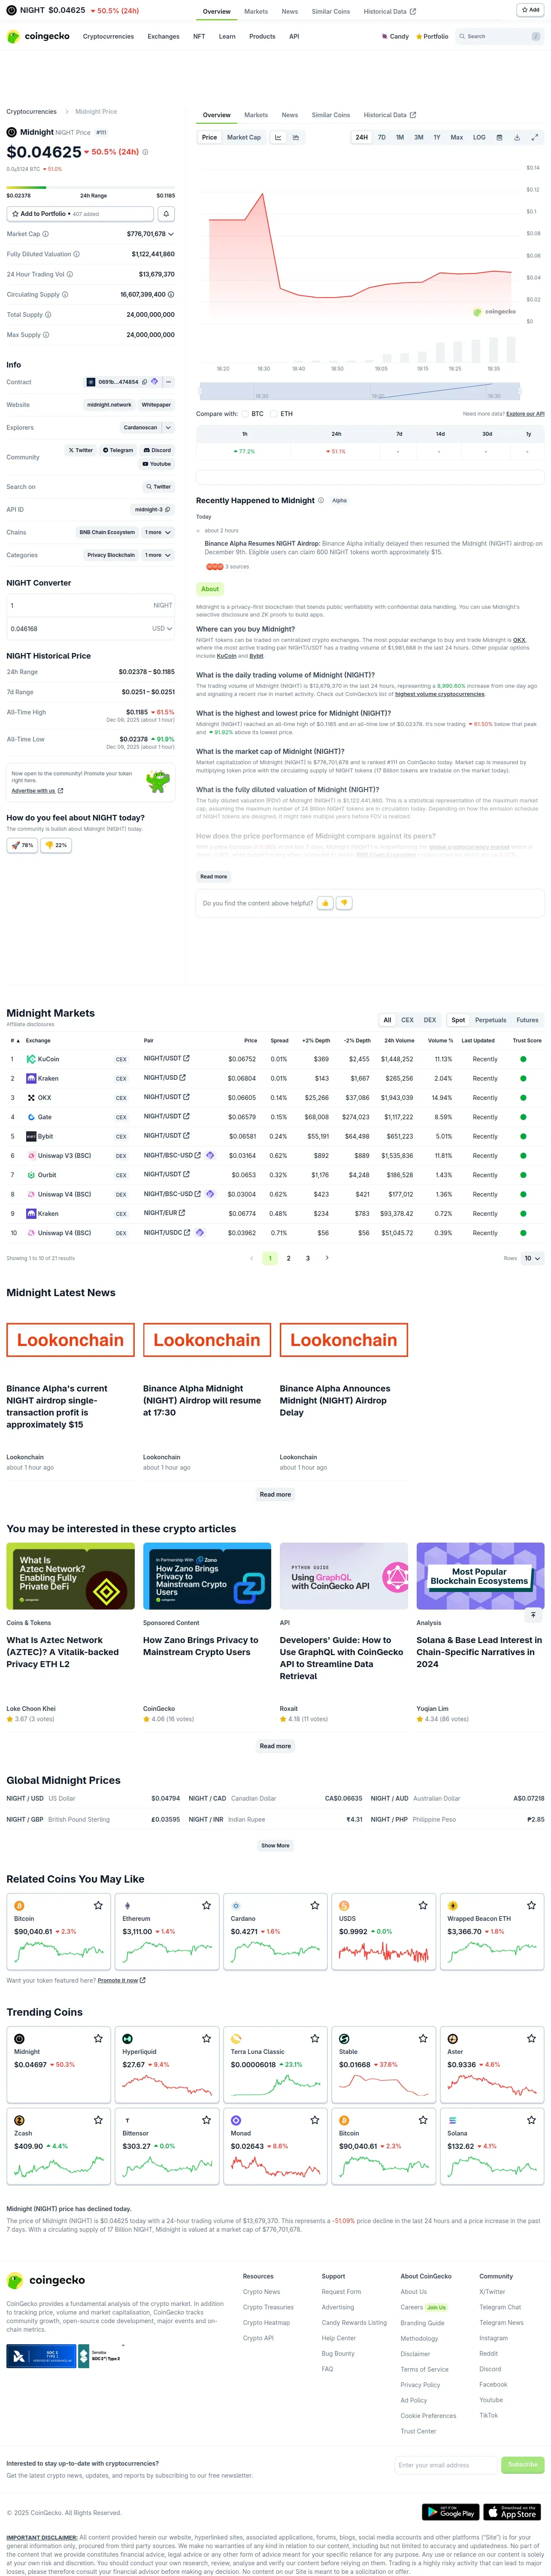Show More global Midnight prices

tap(275, 1846)
